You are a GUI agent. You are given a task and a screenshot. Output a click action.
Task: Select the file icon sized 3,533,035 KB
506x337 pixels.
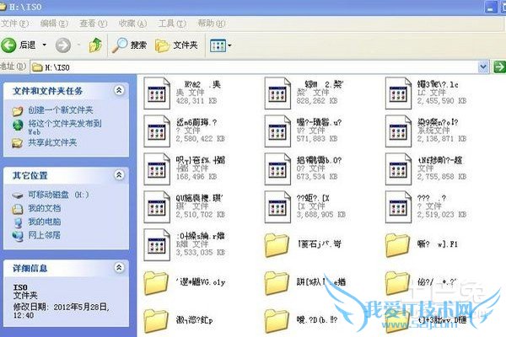click(157, 245)
